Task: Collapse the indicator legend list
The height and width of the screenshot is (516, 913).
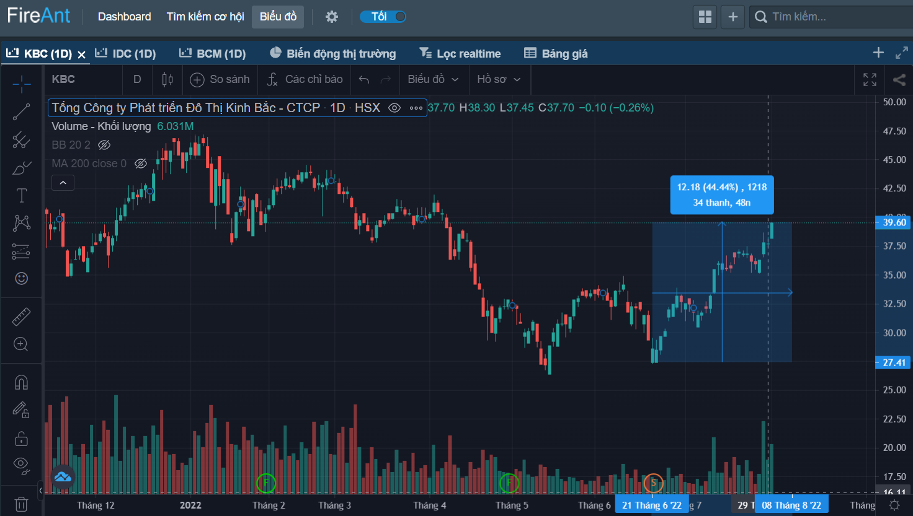Action: (63, 183)
